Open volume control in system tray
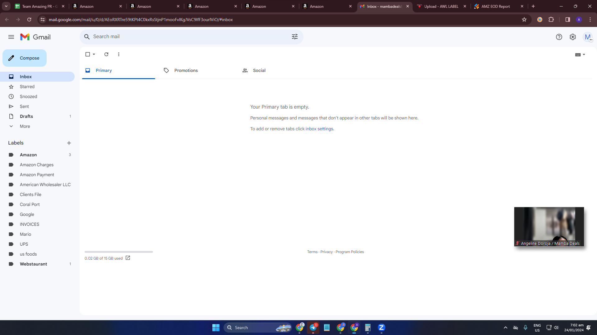 (x=556, y=328)
